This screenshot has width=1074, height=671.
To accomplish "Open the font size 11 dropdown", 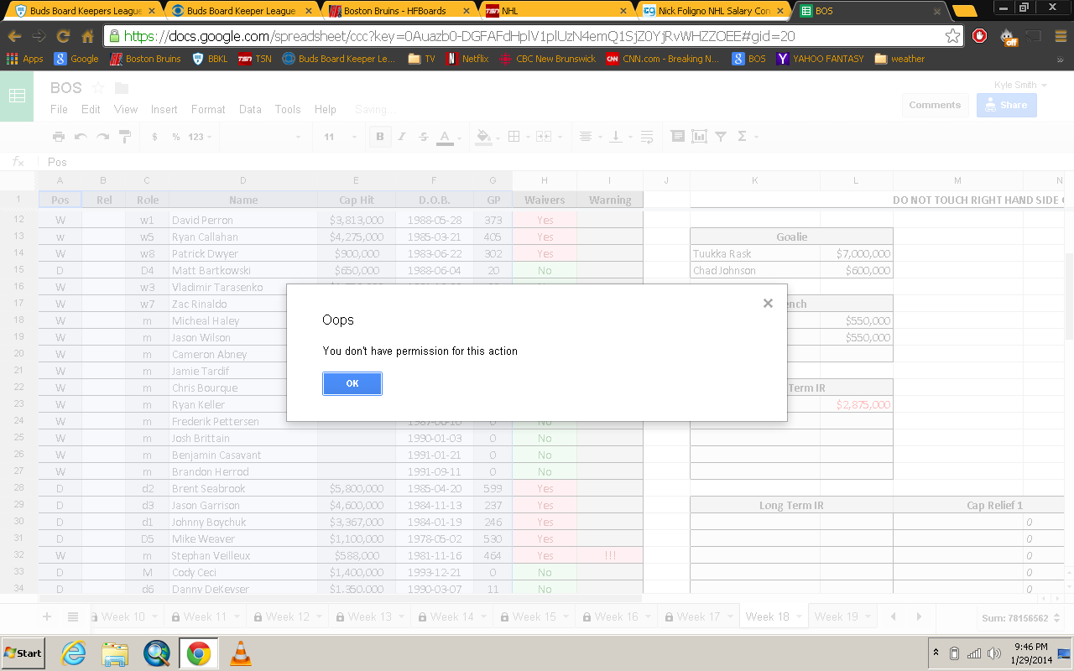I will click(x=341, y=137).
